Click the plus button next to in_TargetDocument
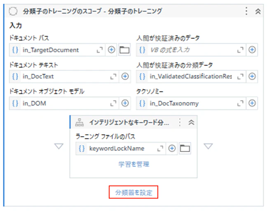 [x=111, y=50]
